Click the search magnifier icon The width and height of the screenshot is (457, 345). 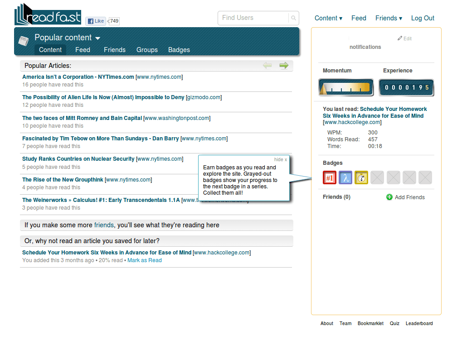click(293, 18)
